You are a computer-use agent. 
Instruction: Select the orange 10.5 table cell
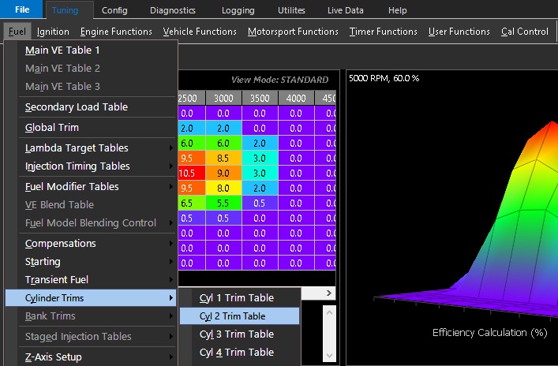click(x=187, y=173)
